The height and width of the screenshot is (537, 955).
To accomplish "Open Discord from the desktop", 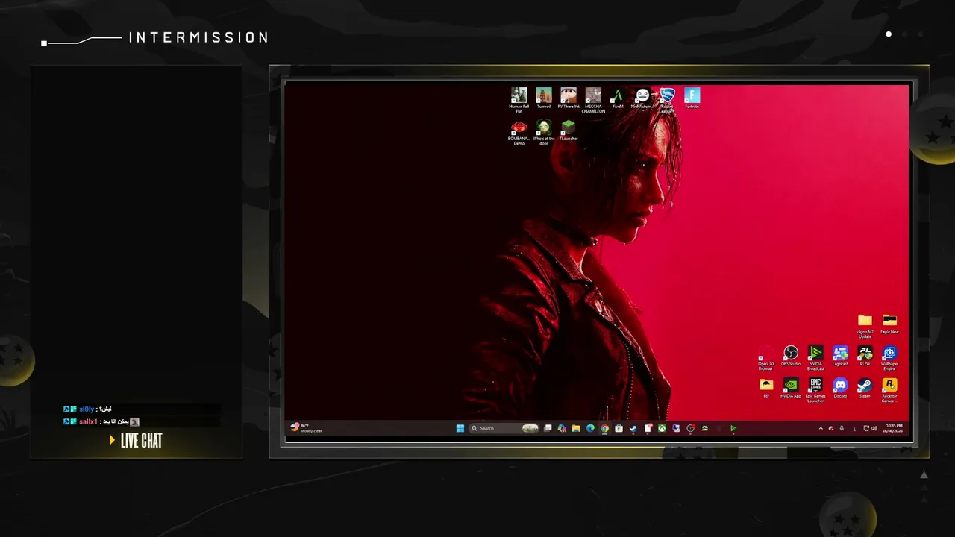I will pyautogui.click(x=840, y=388).
